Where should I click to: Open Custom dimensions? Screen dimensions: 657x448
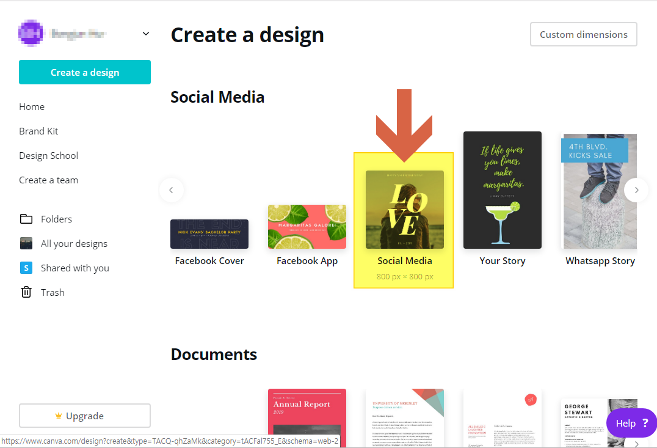click(x=583, y=34)
